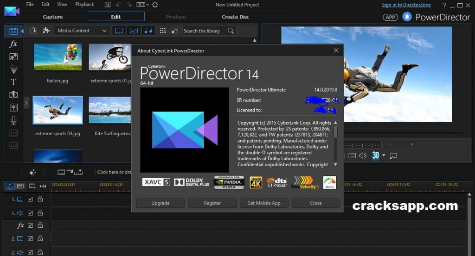Click the Close button in About dialog

pyautogui.click(x=316, y=203)
